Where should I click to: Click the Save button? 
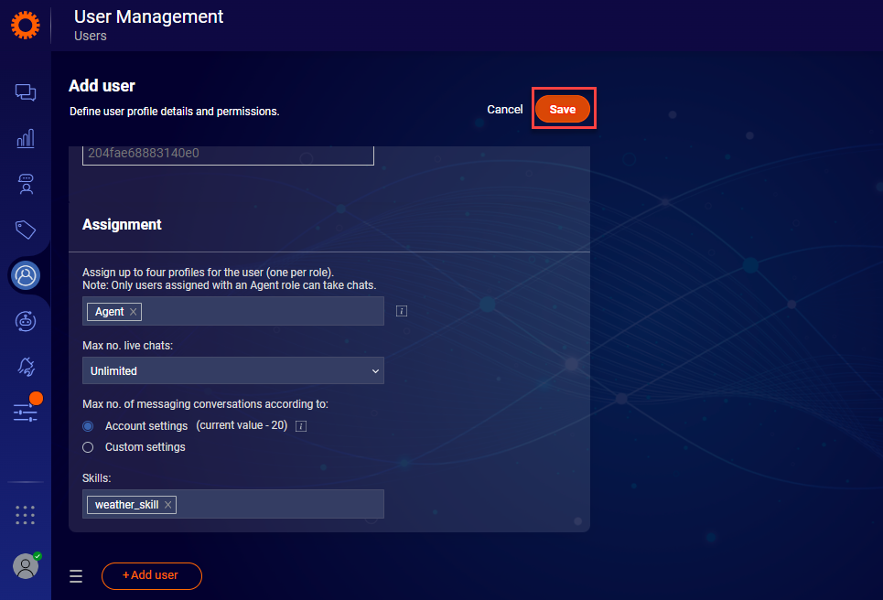click(x=563, y=110)
